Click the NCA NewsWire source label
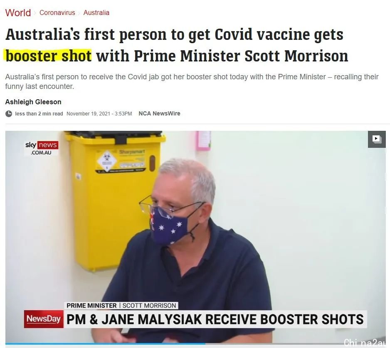Image resolution: width=390 pixels, height=348 pixels. [x=159, y=113]
